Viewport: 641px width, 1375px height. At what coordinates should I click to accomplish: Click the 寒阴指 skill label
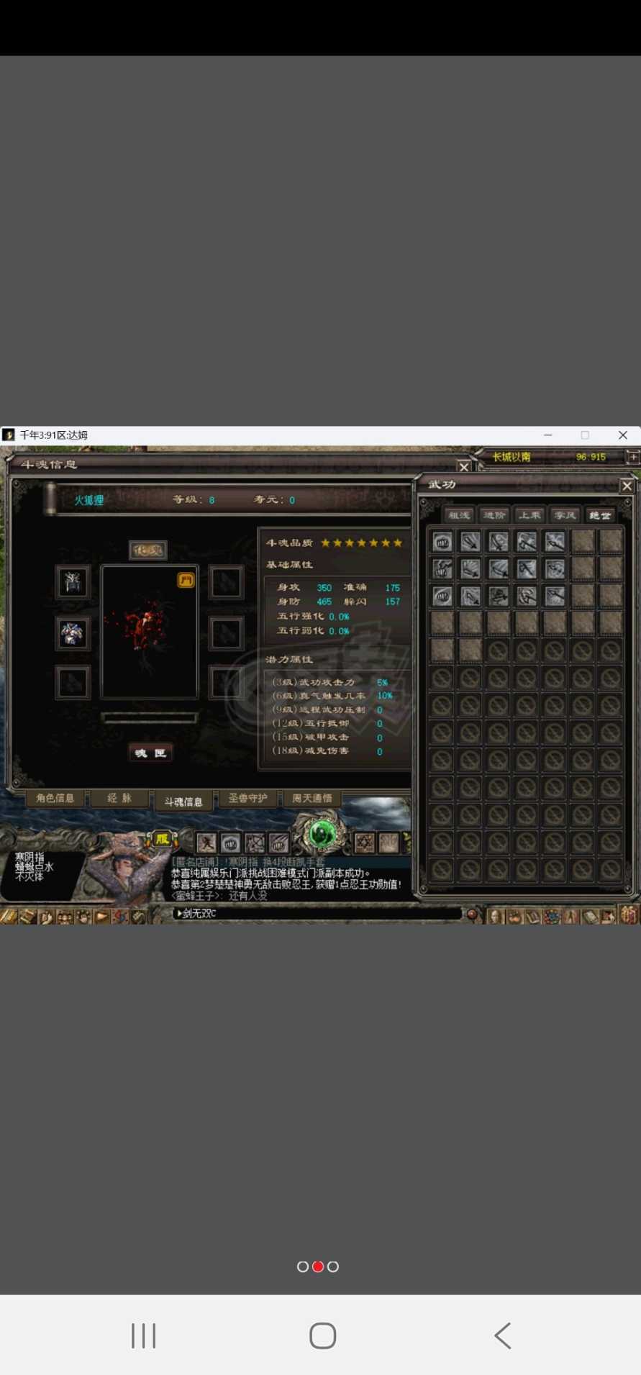tap(29, 857)
